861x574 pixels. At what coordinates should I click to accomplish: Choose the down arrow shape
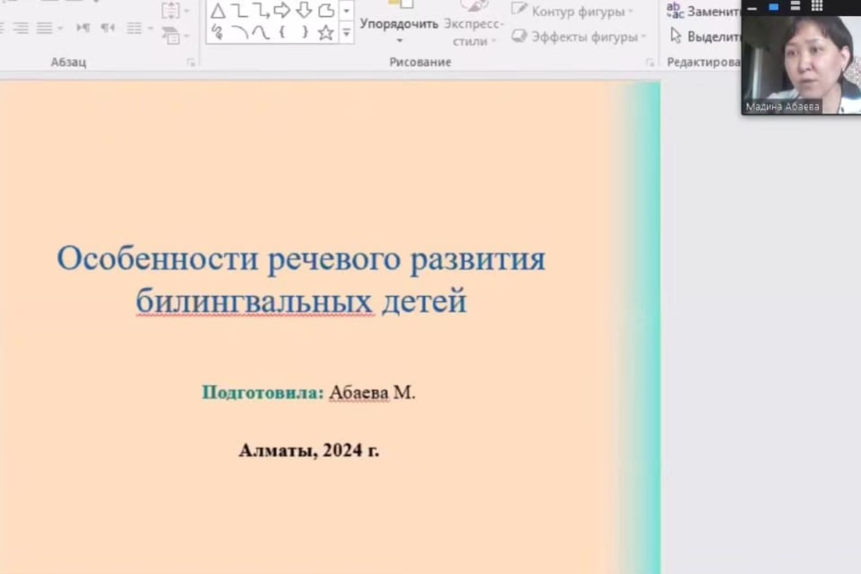tap(304, 10)
